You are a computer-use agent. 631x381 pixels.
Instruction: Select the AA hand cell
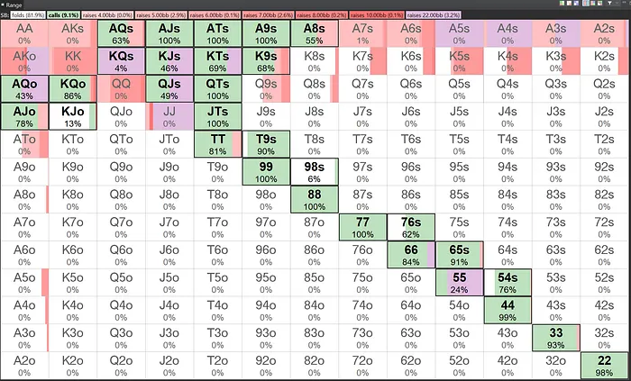[26, 34]
